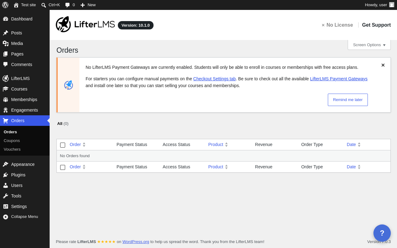Click the Courses graduation cap icon
The width and height of the screenshot is (397, 248).
tap(6, 89)
